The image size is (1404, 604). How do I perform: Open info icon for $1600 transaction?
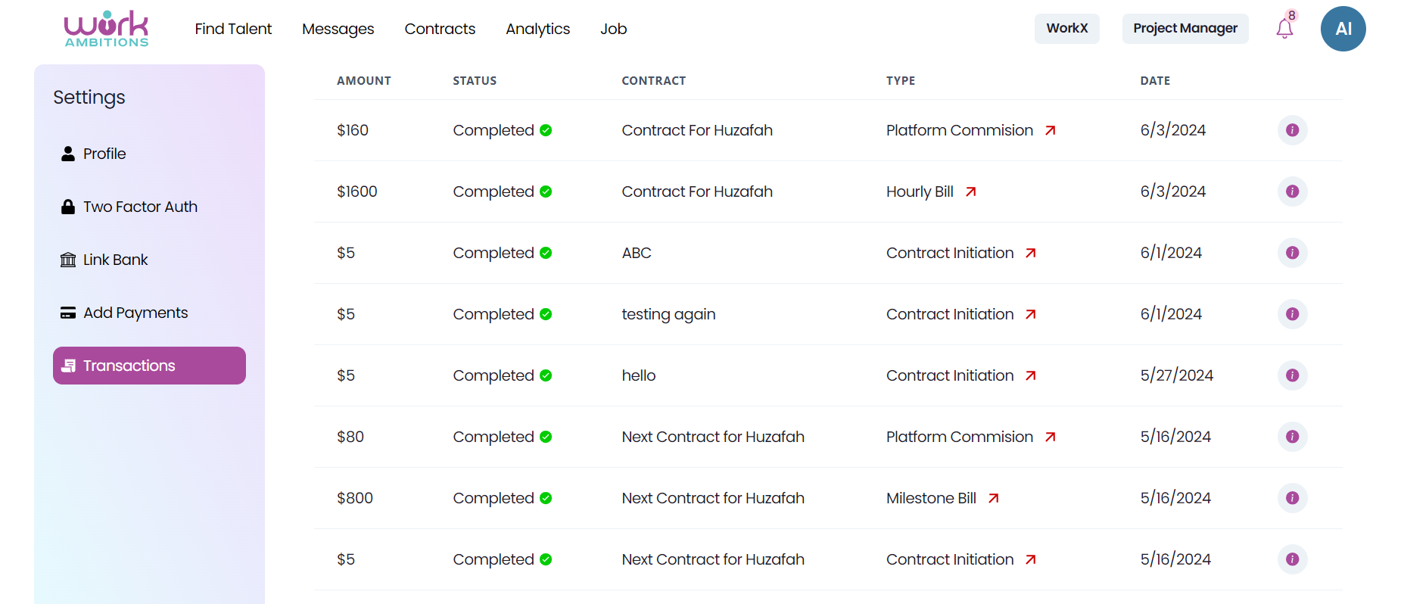(x=1292, y=191)
